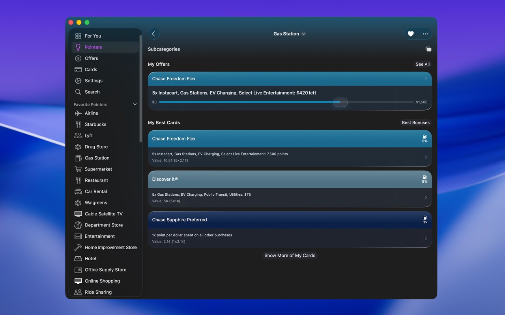
Task: Click the 1x gas badge on Sapphire Preferred
Action: tap(425, 220)
